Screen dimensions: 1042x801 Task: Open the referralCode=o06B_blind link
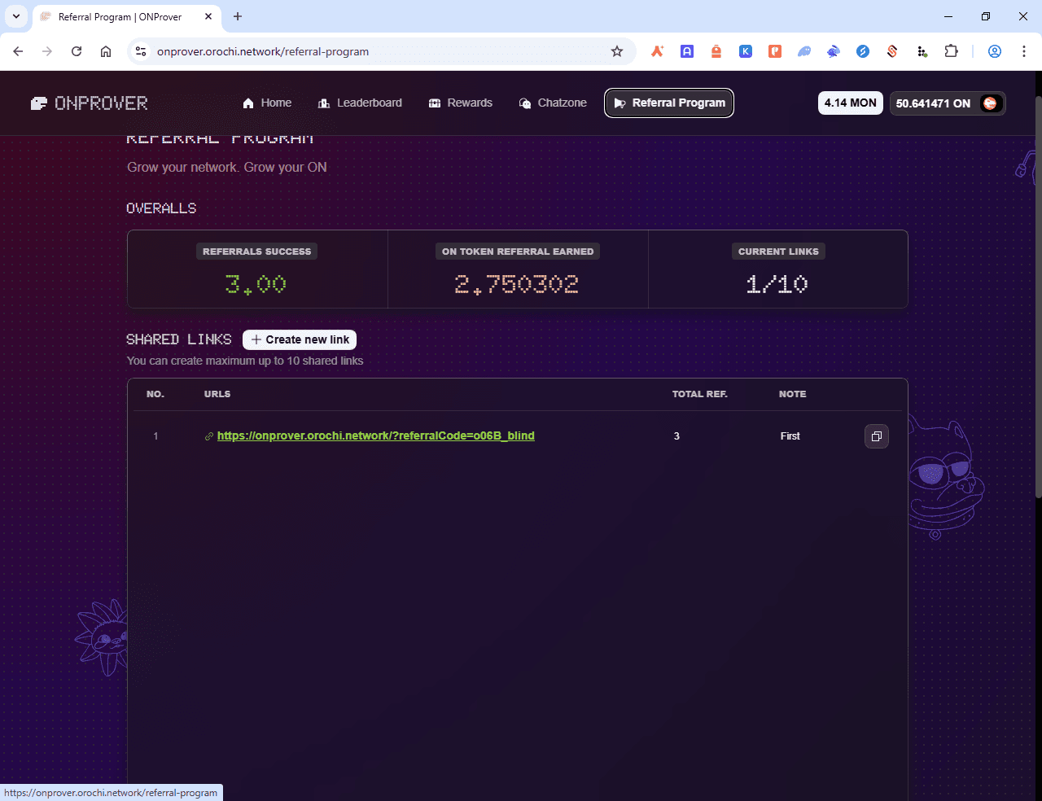click(x=376, y=436)
